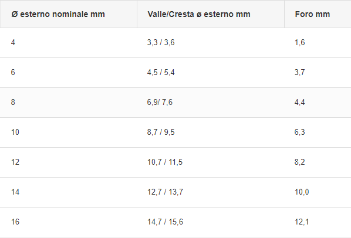
Task: Select nominal diameter cell 4
Action: click(13, 42)
